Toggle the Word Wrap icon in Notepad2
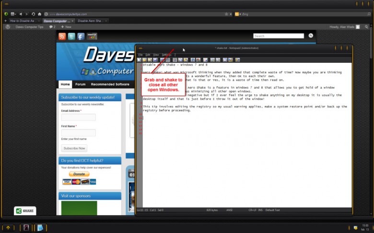 pyautogui.click(x=205, y=60)
